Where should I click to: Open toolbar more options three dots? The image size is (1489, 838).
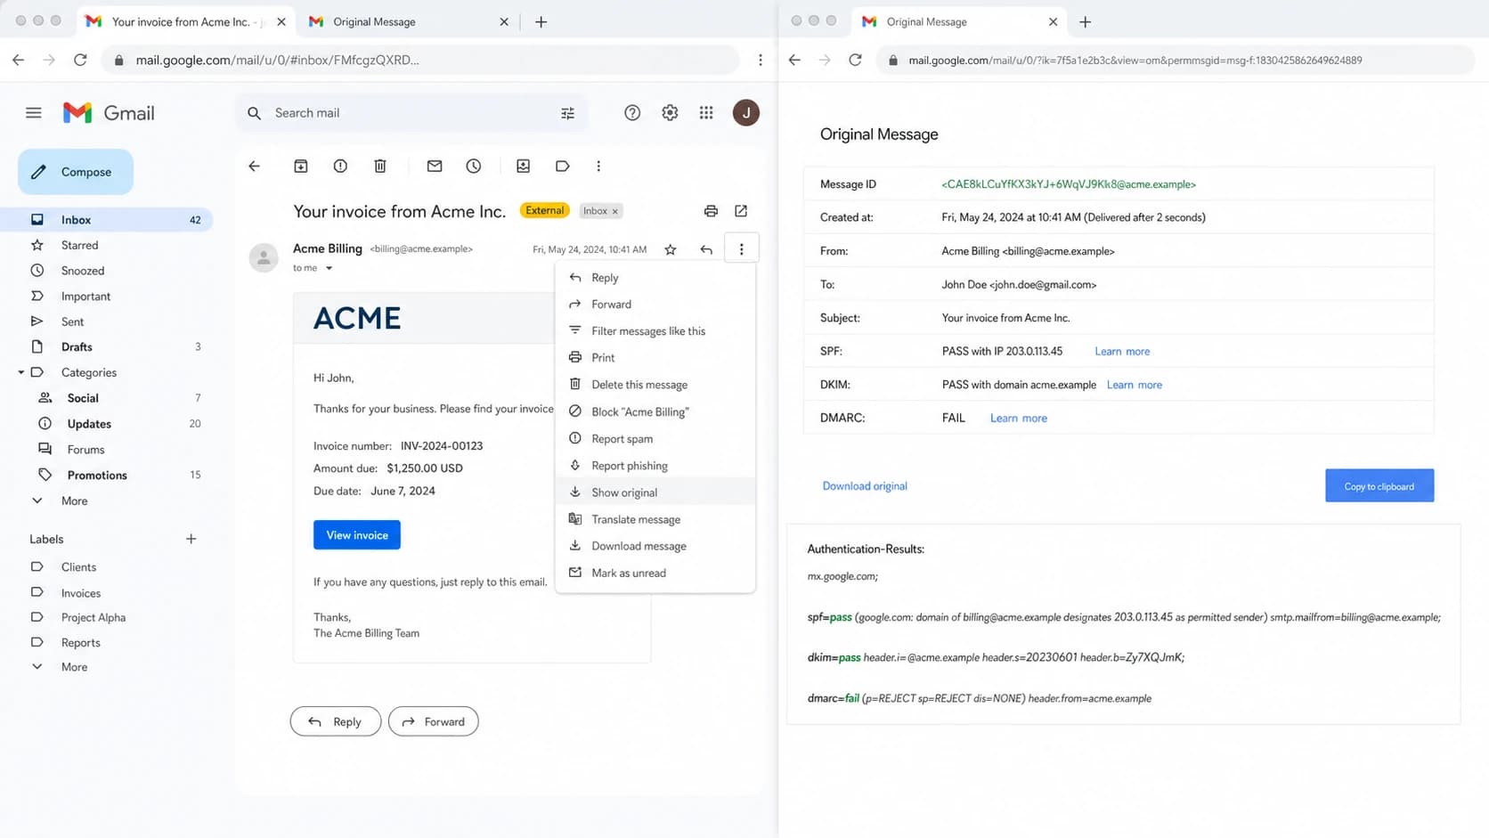click(x=598, y=166)
